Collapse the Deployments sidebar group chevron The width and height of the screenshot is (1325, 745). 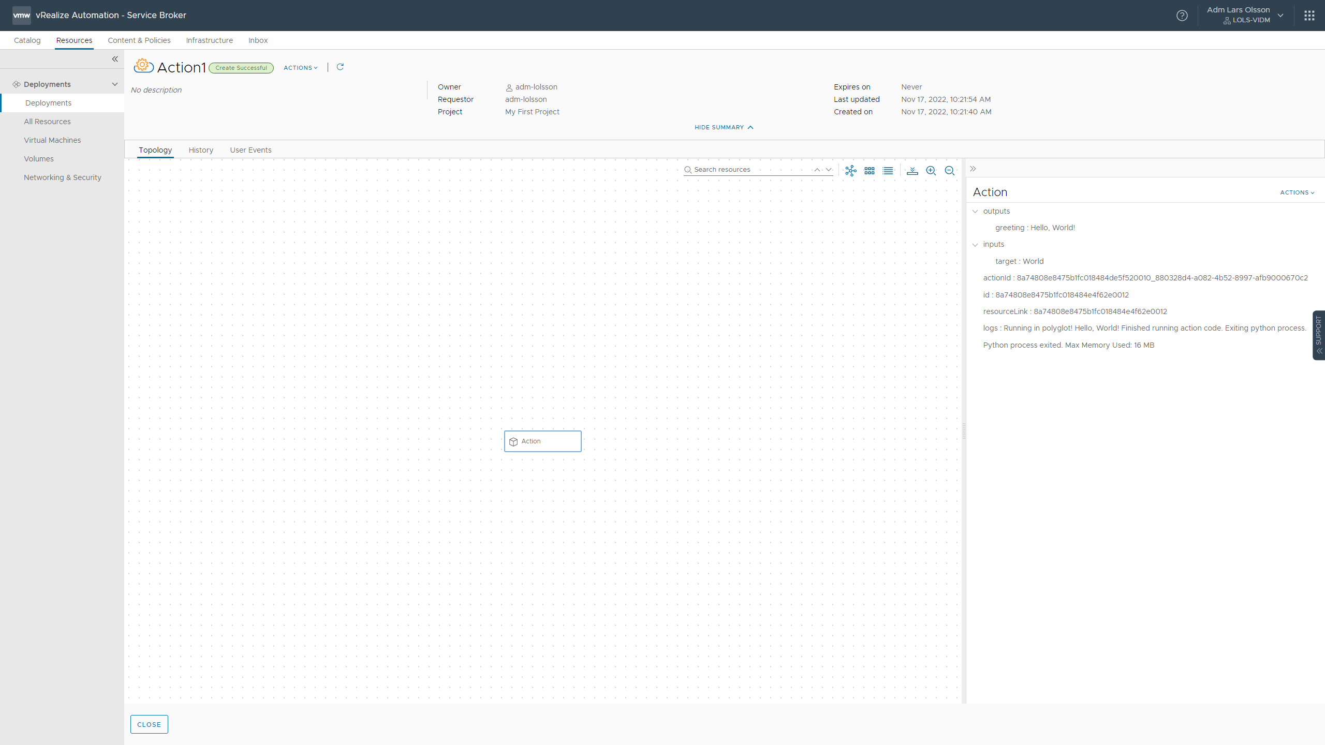(115, 84)
